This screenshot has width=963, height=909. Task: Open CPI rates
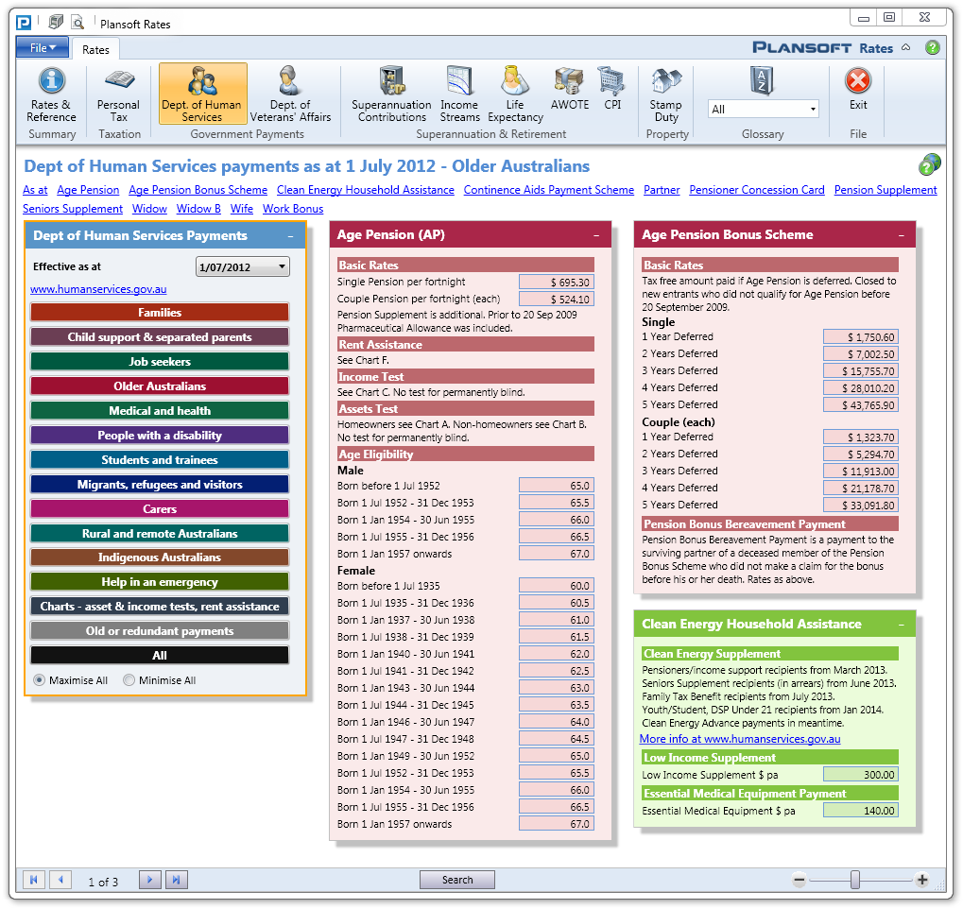(612, 89)
